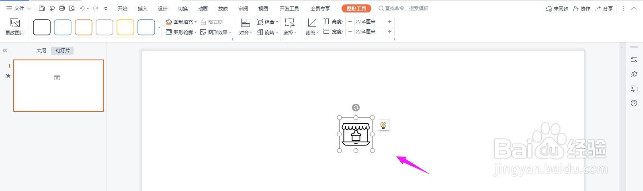Click the Redo arrow icon
The width and height of the screenshot is (643, 191).
click(95, 8)
